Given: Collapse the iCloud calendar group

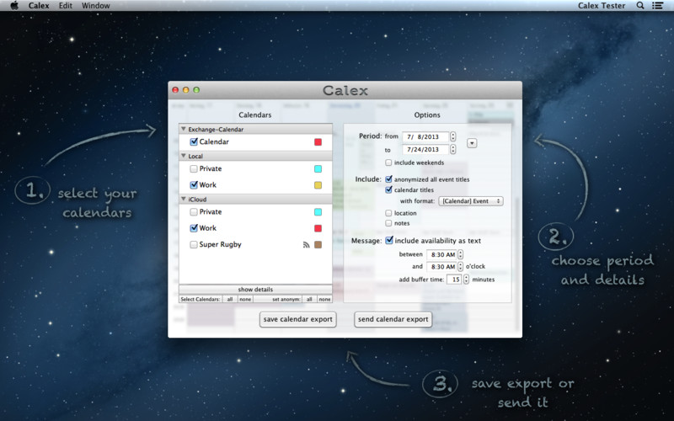Looking at the screenshot, I should 184,199.
